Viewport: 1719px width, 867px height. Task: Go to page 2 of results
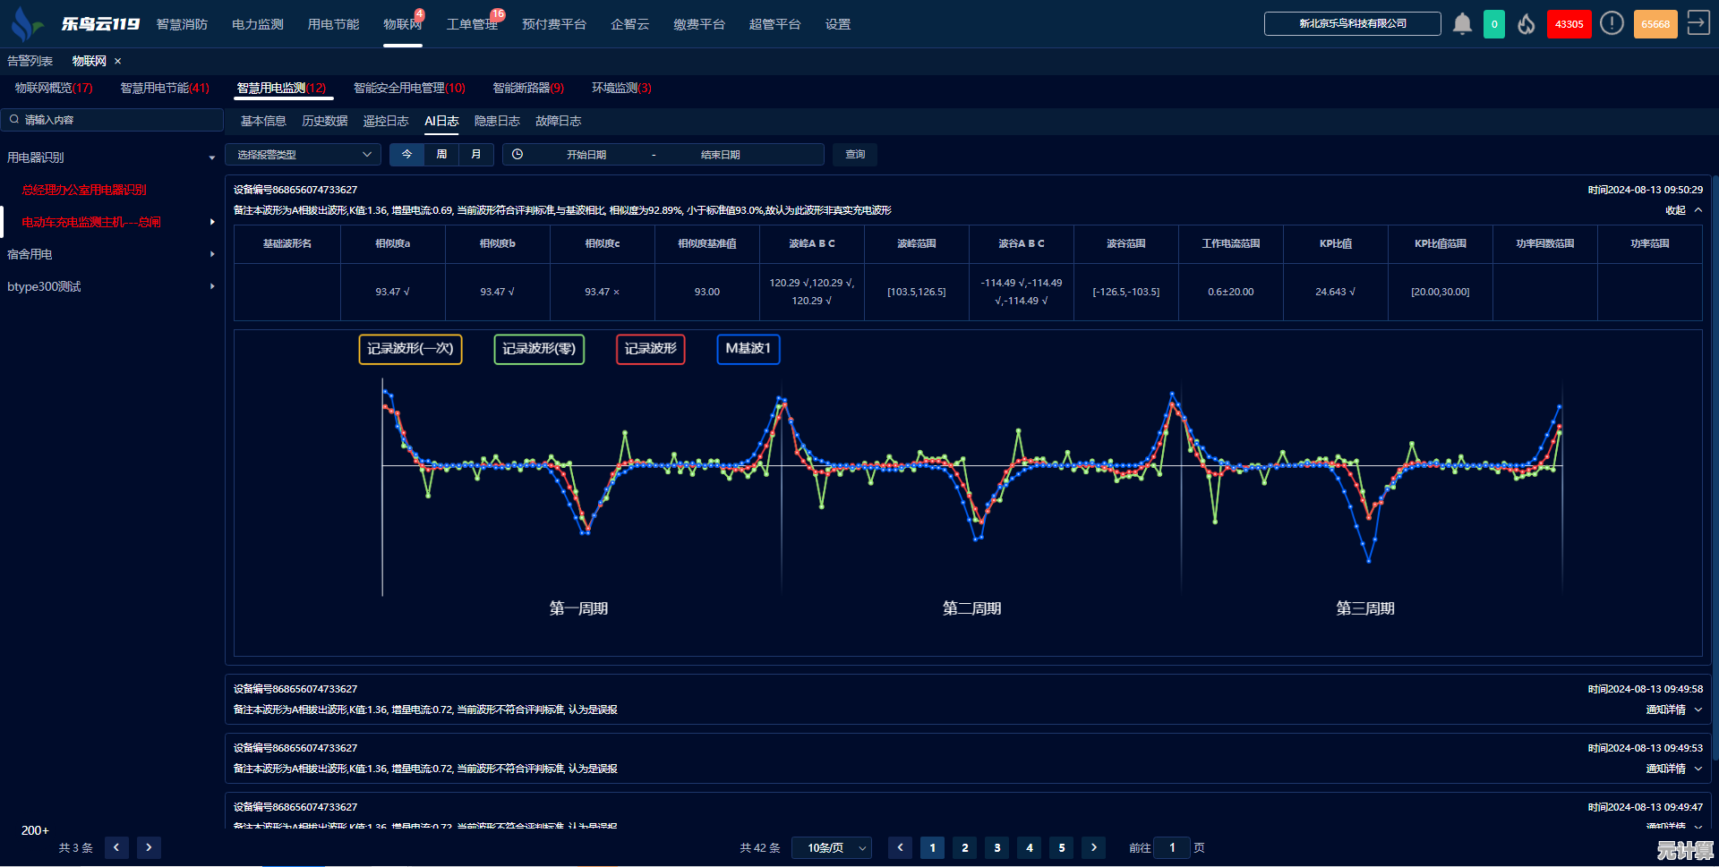tap(964, 847)
